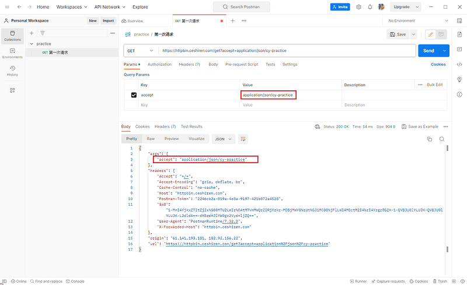Click the response vertical scrollbar
This screenshot has width=467, height=285.
447,198
